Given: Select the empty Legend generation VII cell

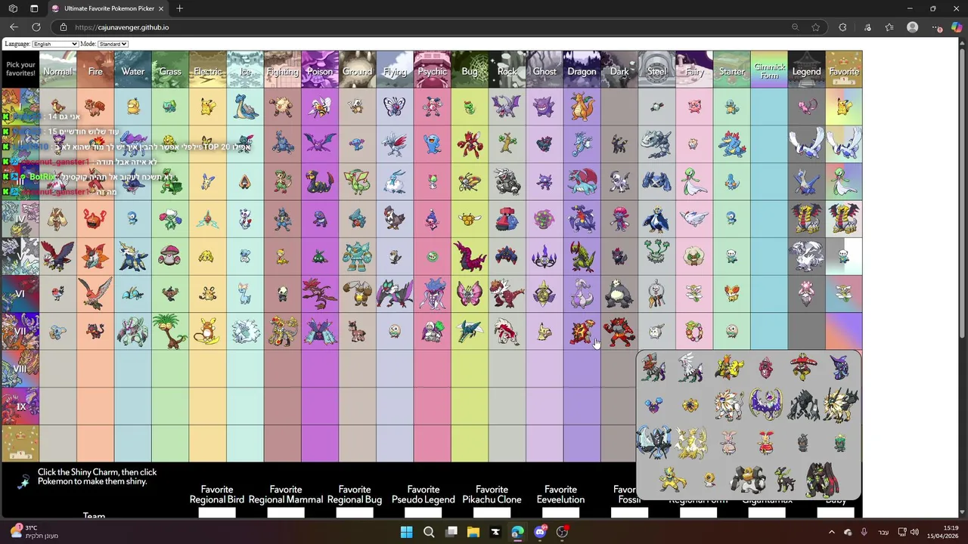Looking at the screenshot, I should [x=806, y=332].
